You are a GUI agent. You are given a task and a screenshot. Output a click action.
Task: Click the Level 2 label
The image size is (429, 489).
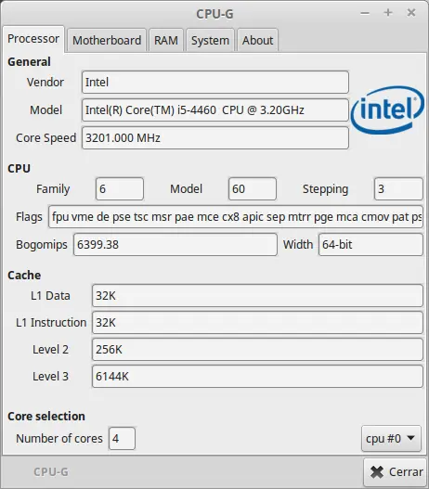point(50,350)
